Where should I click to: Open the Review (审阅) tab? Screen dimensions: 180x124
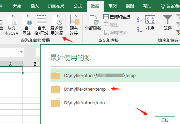112,6
